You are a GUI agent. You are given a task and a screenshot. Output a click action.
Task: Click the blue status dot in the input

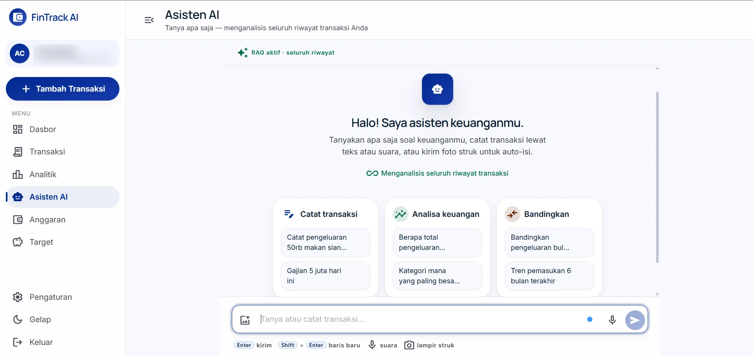(590, 319)
